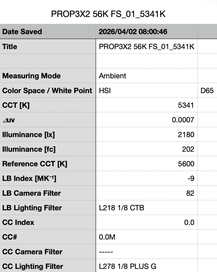Select the Illuminance fc value 202
The width and height of the screenshot is (217, 272).
click(x=188, y=149)
